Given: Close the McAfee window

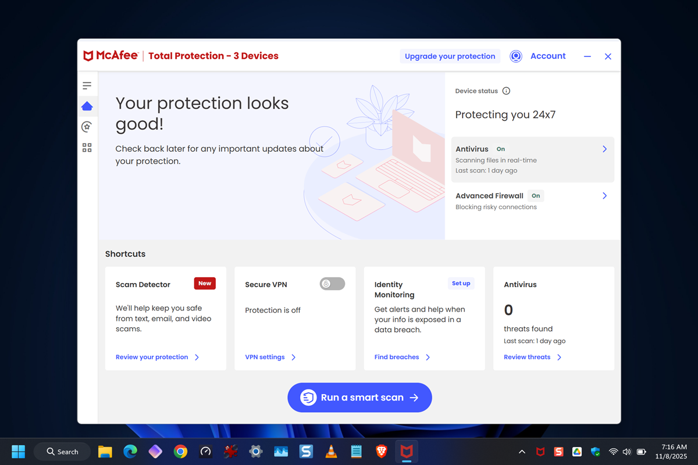Looking at the screenshot, I should pyautogui.click(x=608, y=56).
